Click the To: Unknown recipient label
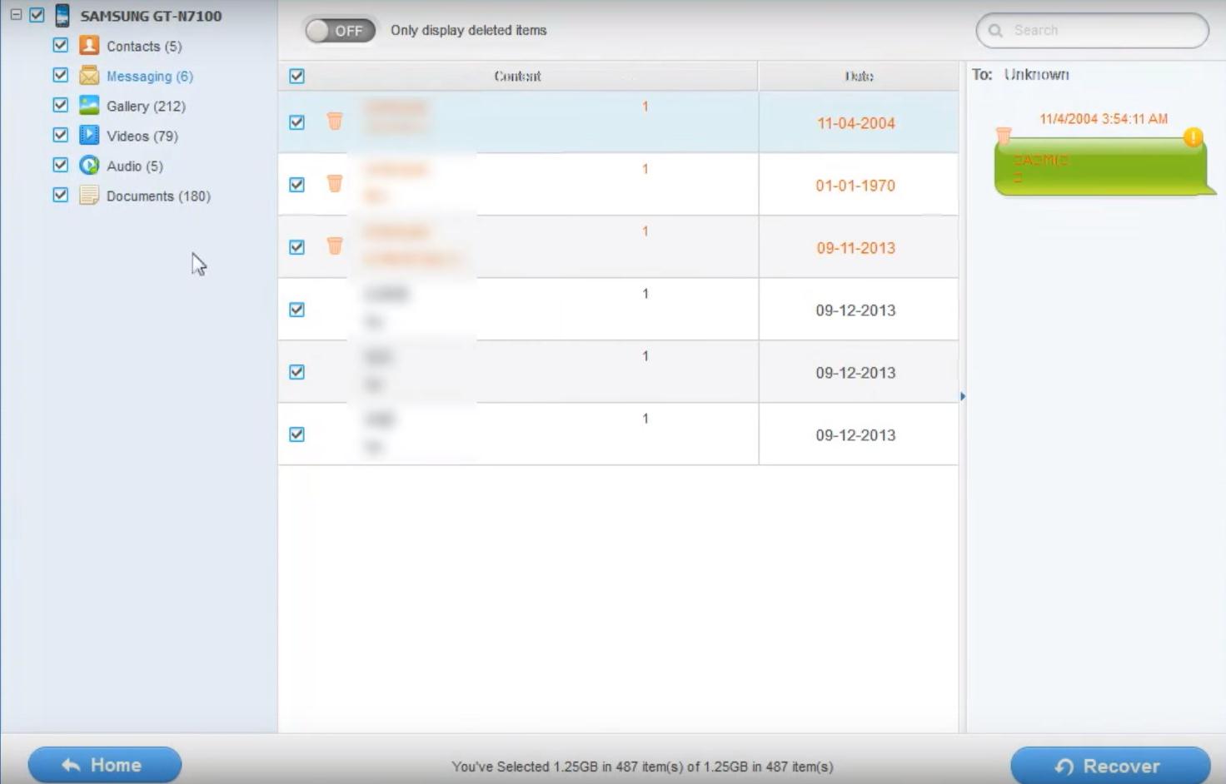 pyautogui.click(x=1020, y=75)
